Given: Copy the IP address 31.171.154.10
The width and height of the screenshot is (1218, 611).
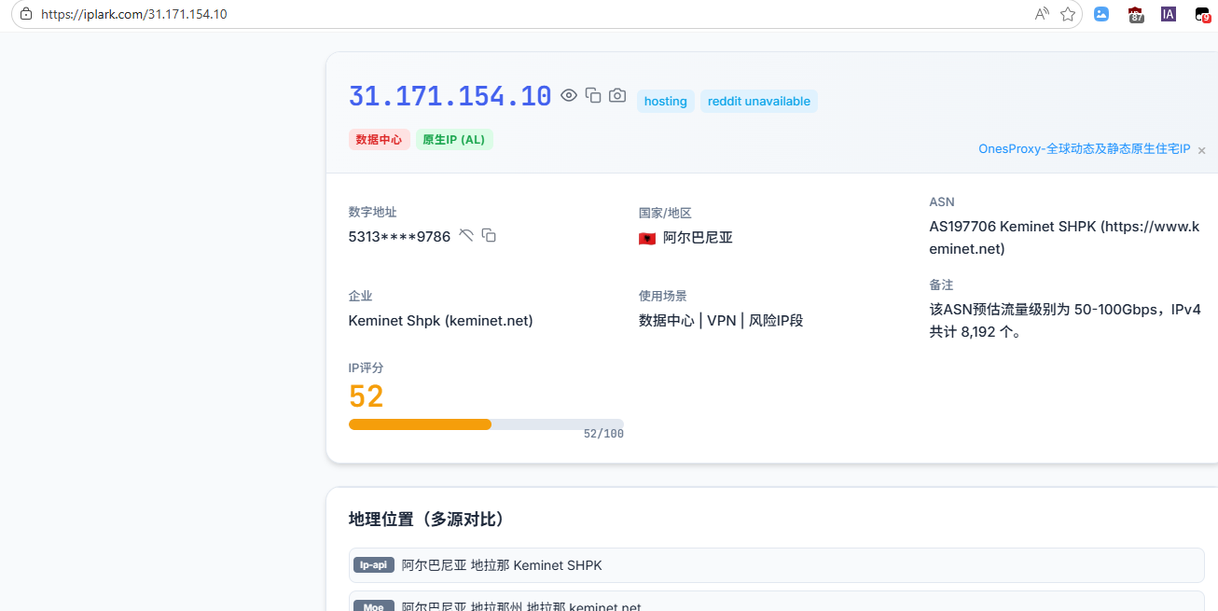Looking at the screenshot, I should pyautogui.click(x=593, y=95).
